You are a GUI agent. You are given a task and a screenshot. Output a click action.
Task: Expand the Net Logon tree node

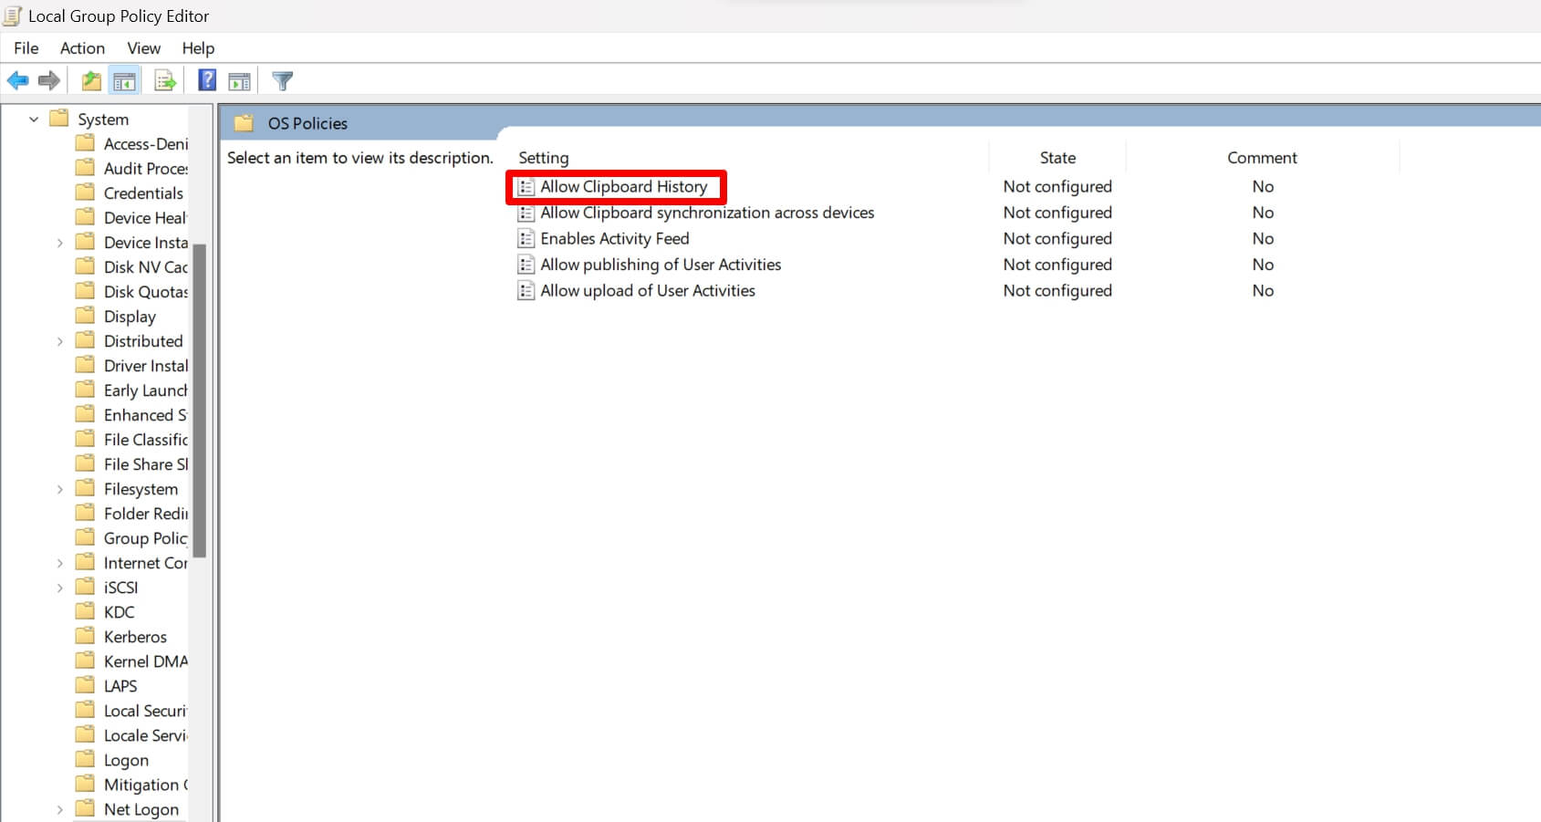[60, 809]
